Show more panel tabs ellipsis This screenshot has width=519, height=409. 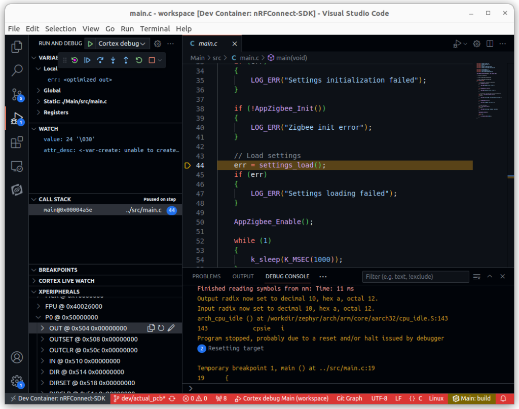pos(323,277)
